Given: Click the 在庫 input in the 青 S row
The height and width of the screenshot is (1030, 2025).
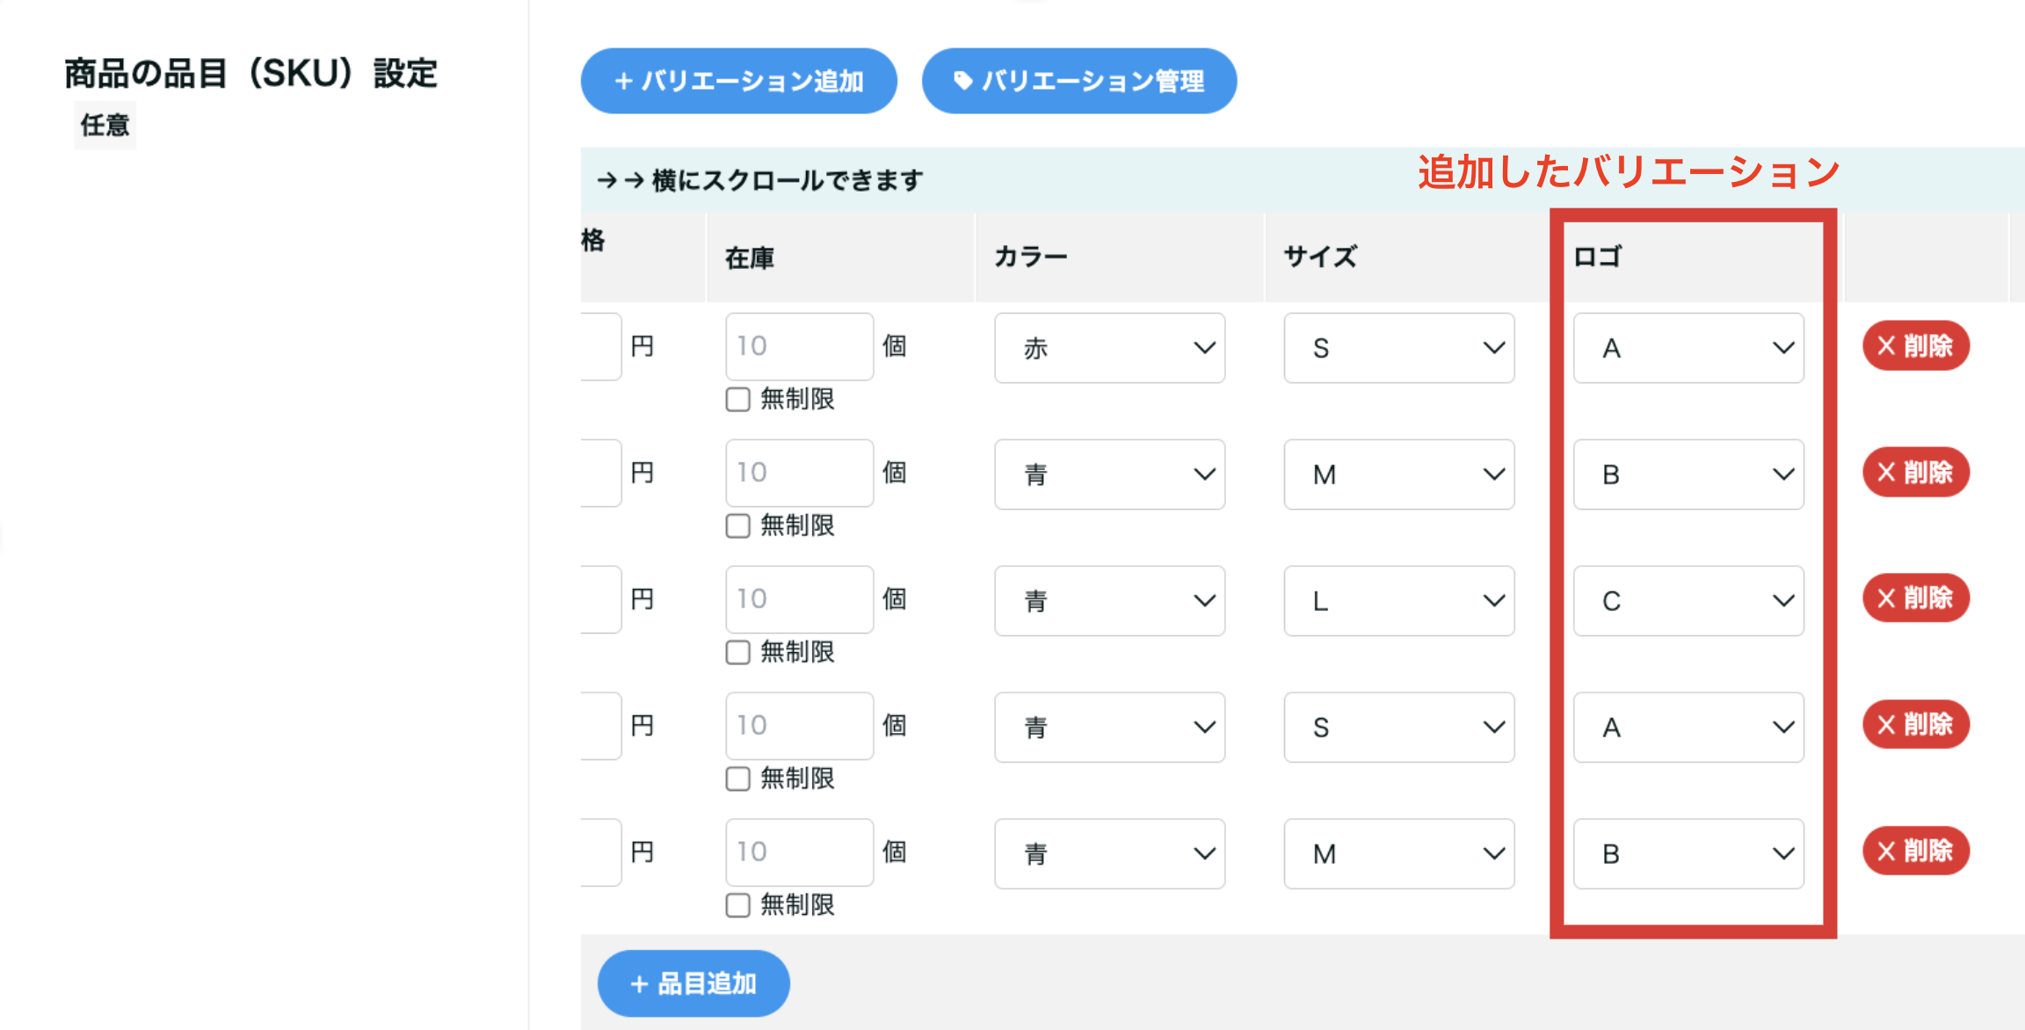Looking at the screenshot, I should click(x=800, y=726).
